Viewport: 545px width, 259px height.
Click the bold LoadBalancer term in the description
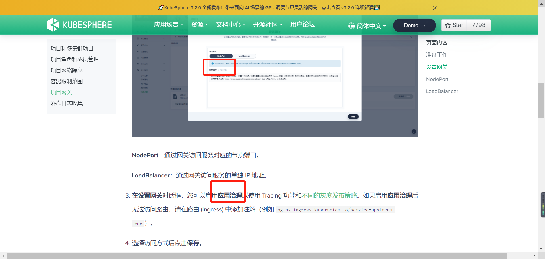pyautogui.click(x=151, y=175)
